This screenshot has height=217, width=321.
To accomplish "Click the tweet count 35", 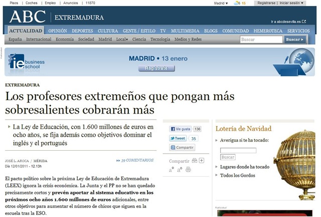I will coord(194,139).
